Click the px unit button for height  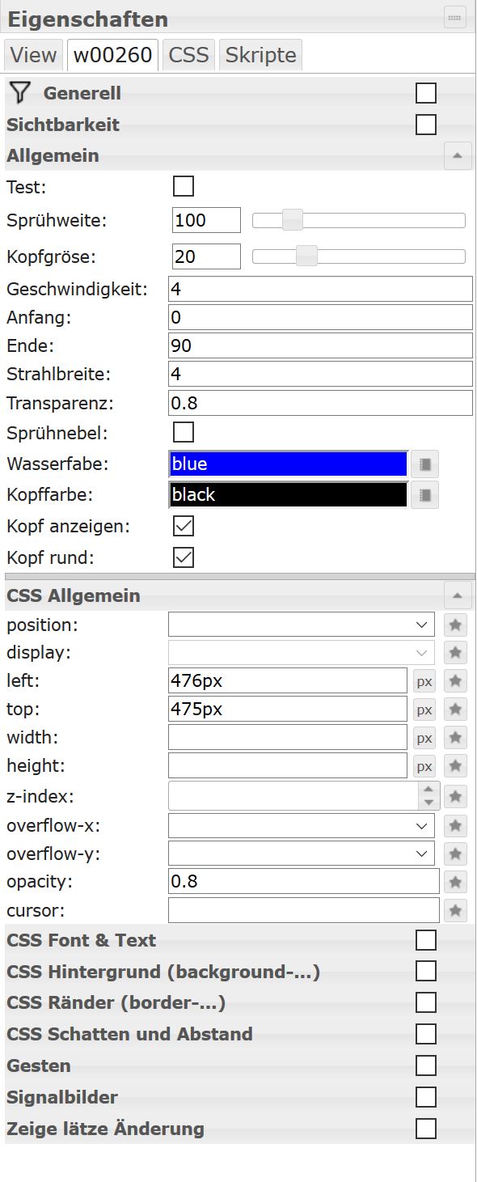(424, 766)
